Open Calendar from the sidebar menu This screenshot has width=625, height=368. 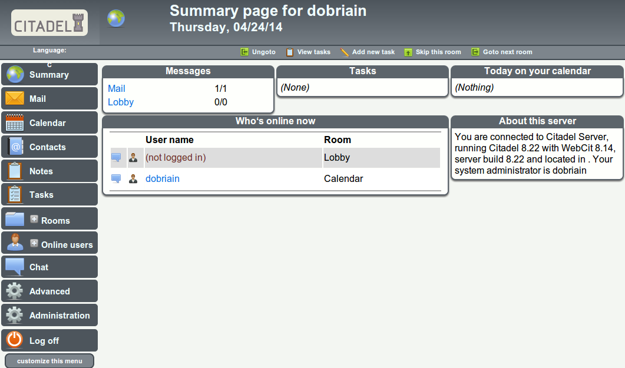point(49,122)
